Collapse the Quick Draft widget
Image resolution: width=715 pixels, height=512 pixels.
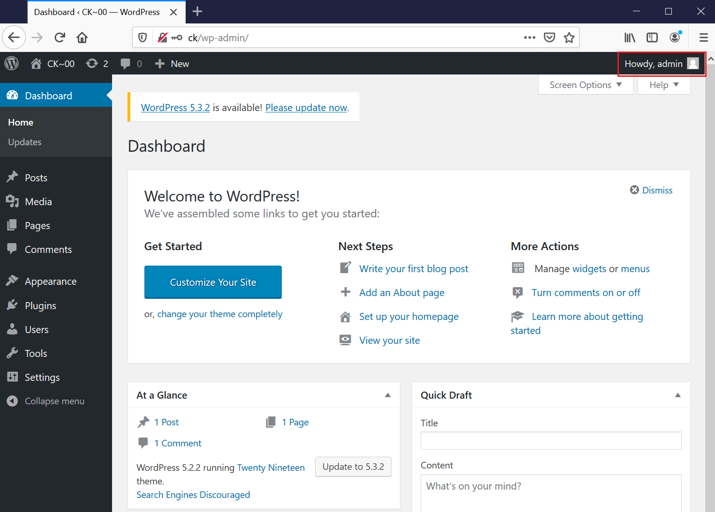point(677,395)
